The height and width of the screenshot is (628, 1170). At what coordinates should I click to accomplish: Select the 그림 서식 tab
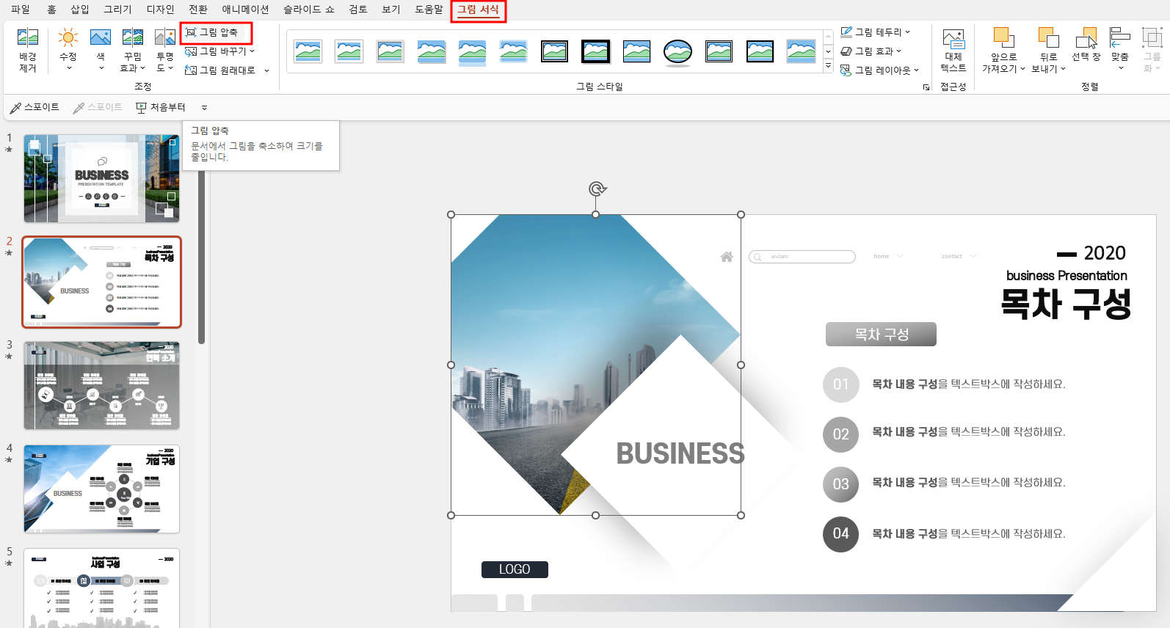point(479,10)
